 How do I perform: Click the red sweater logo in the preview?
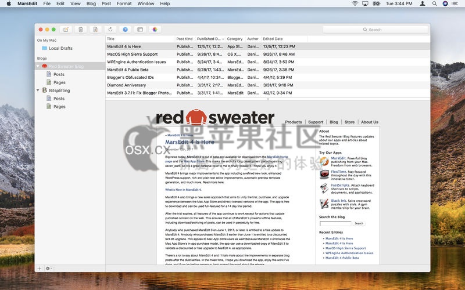215,117
